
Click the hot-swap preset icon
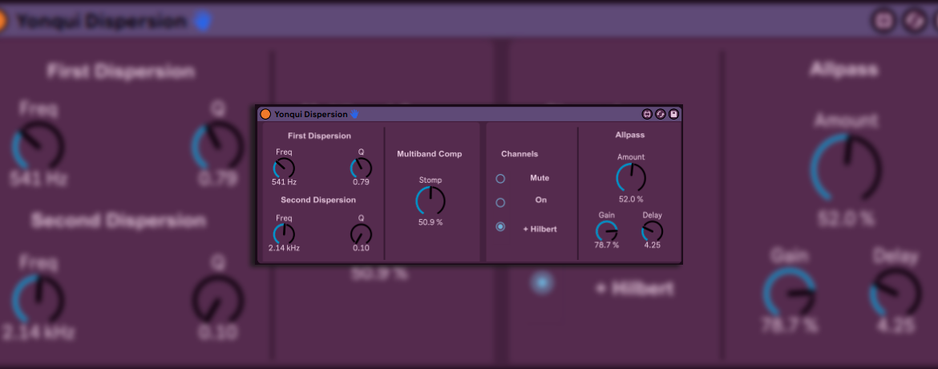pos(661,114)
